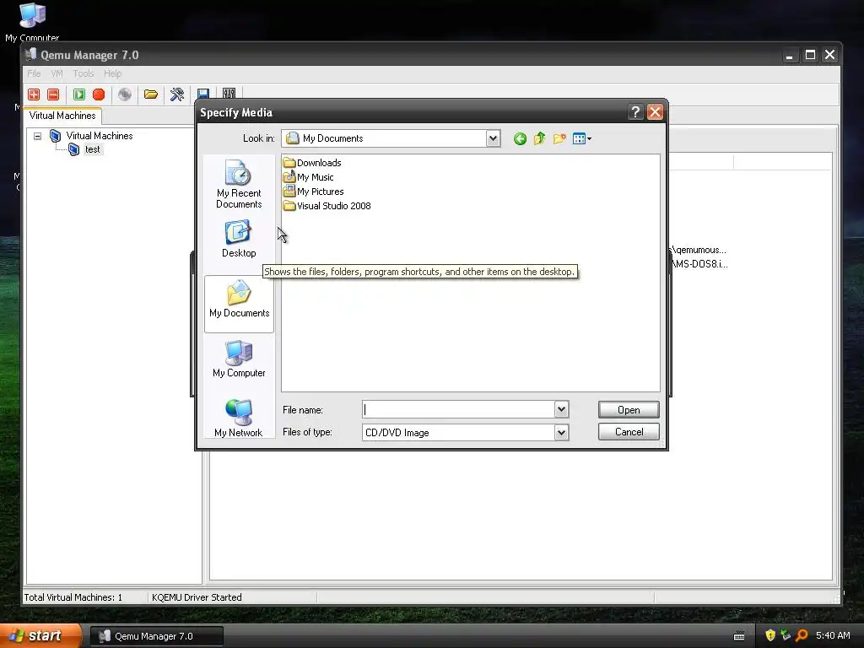
Task: Go to My Computer in places bar
Action: point(239,359)
